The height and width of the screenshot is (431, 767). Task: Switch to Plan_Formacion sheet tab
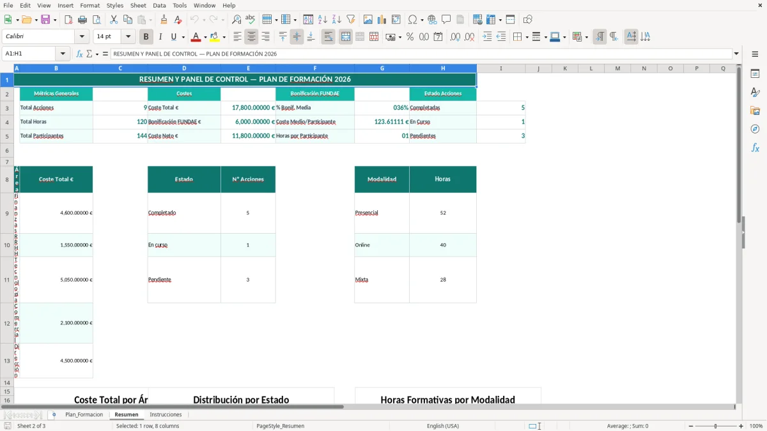click(84, 414)
